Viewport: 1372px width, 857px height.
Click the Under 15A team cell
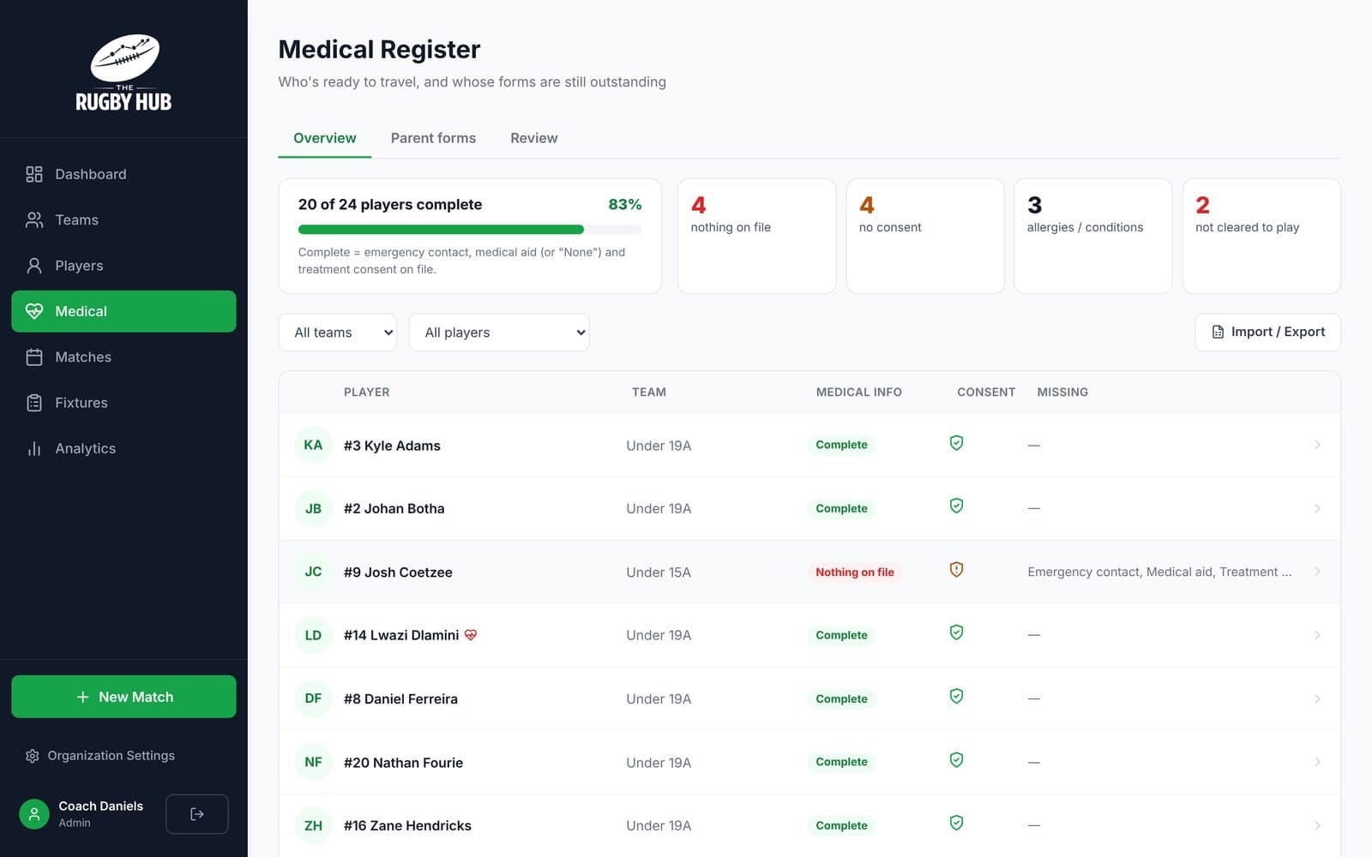click(x=659, y=572)
